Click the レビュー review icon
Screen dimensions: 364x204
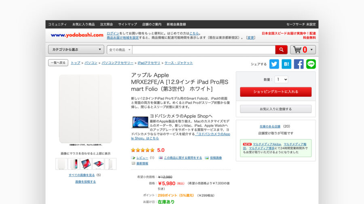coord(133,158)
